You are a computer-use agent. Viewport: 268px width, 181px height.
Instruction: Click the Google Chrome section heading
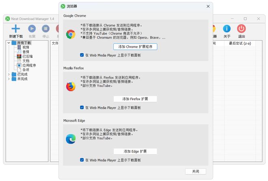[75, 16]
